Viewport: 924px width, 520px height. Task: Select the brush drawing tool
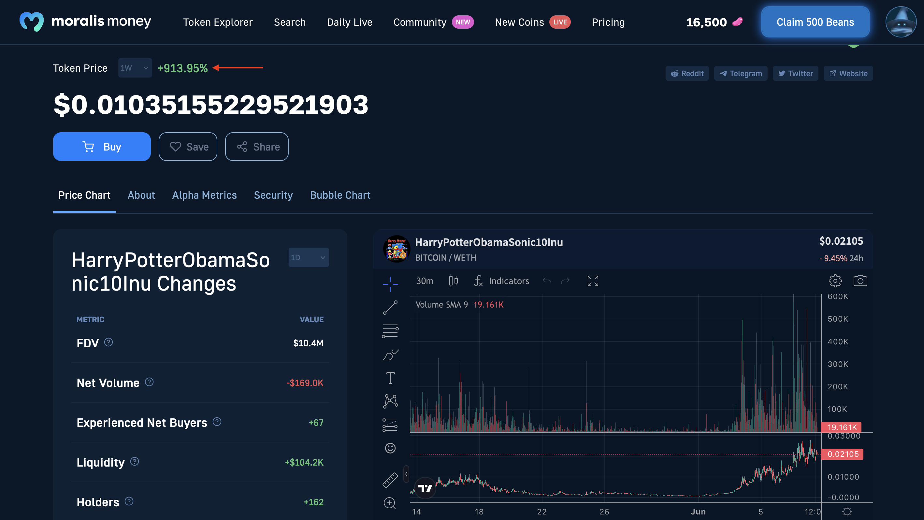click(x=390, y=355)
